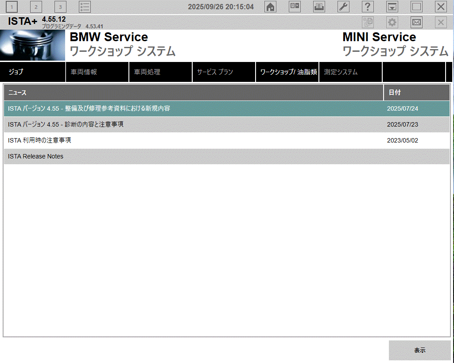The image size is (454, 363).
Task: Open settings with the wrench icon
Action: [343, 7]
